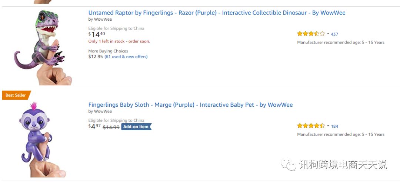This screenshot has height=182, width=400.
Task: Click the Baby Sloth's star rating icons
Action: (311, 126)
